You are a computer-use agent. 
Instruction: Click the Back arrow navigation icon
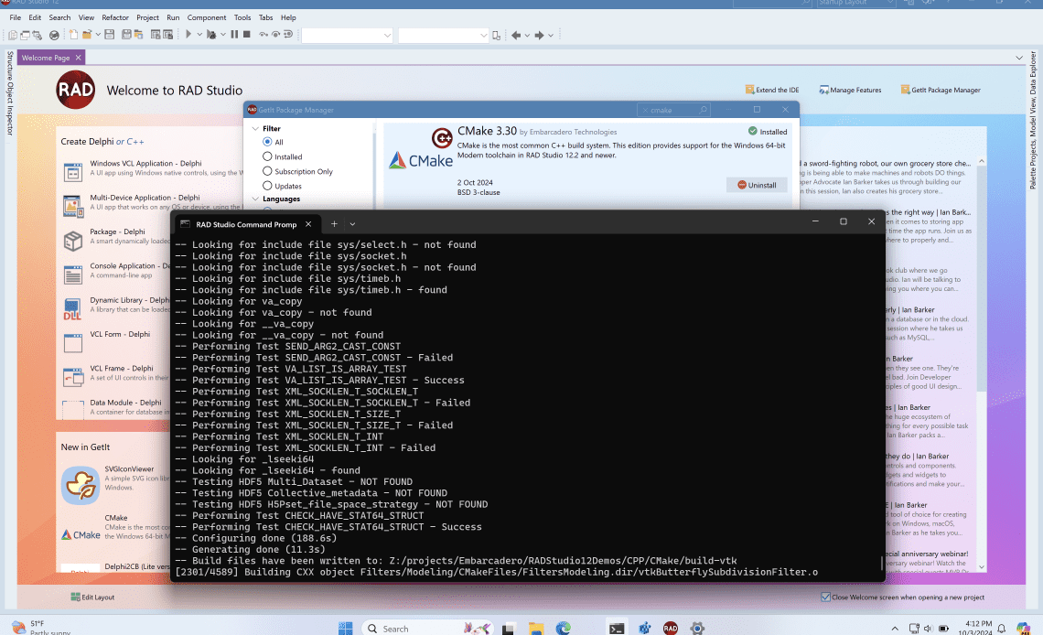[515, 35]
